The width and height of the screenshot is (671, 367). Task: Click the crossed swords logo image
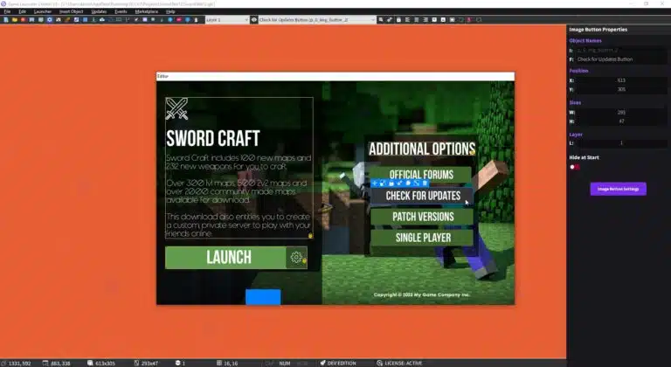pyautogui.click(x=176, y=108)
